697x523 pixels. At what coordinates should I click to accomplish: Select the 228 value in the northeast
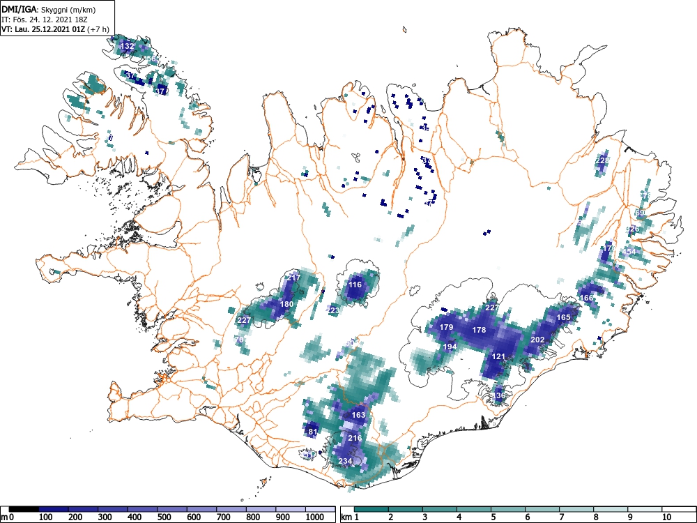point(602,160)
